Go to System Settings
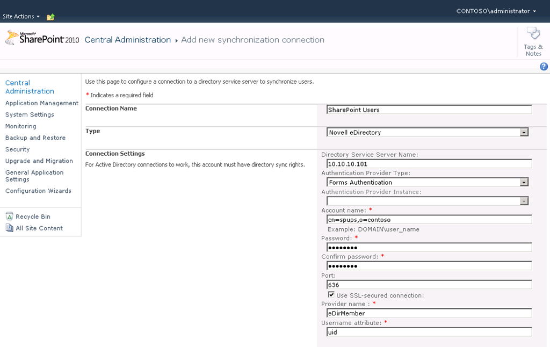This screenshot has width=550, height=347. 30,115
